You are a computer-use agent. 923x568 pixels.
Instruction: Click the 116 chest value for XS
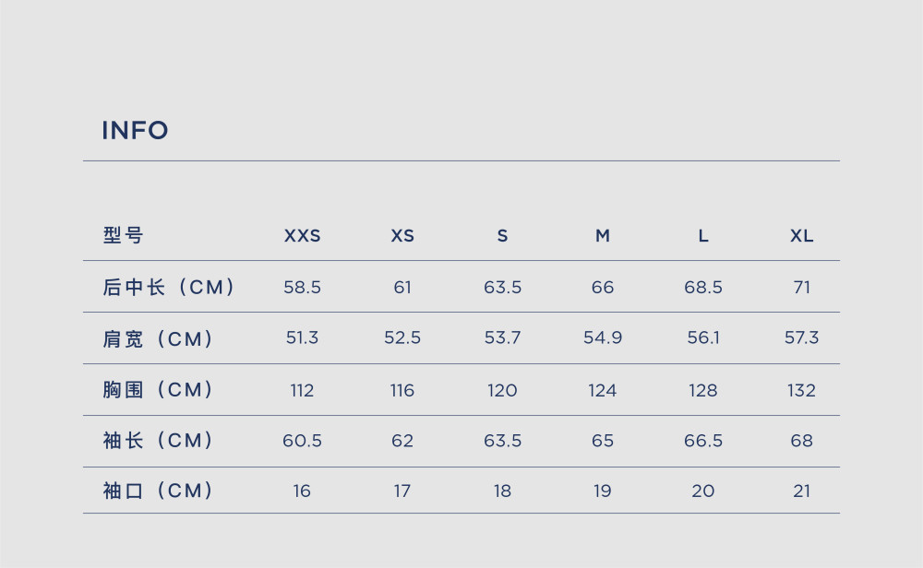(x=402, y=390)
